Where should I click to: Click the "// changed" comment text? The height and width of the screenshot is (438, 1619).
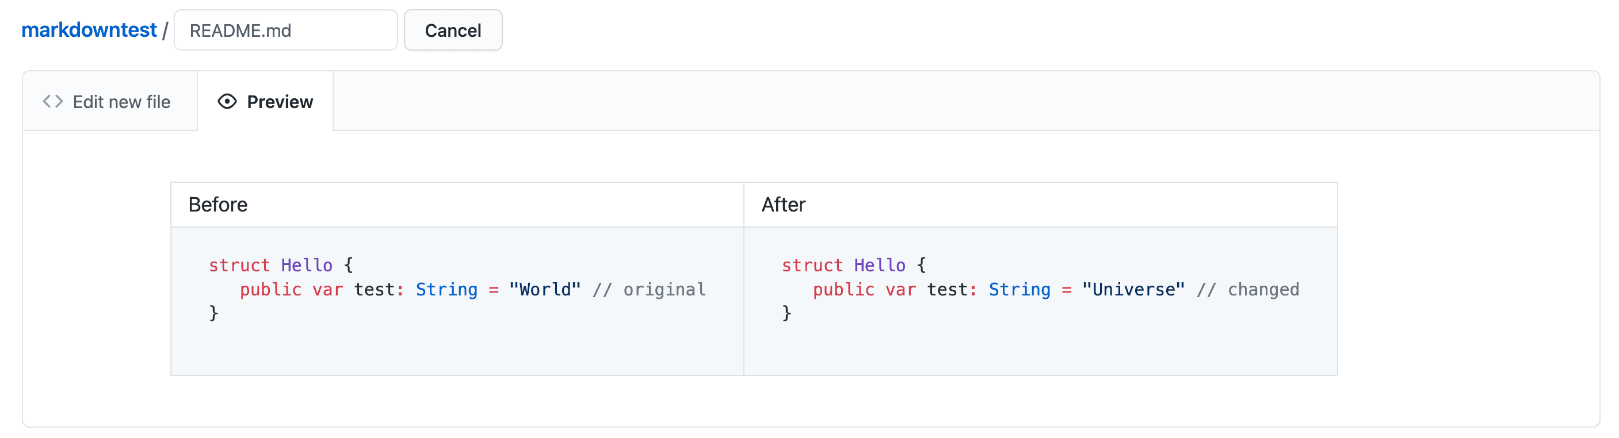coord(1247,289)
